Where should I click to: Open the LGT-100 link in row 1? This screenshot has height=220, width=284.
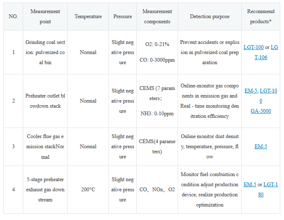[254, 47]
